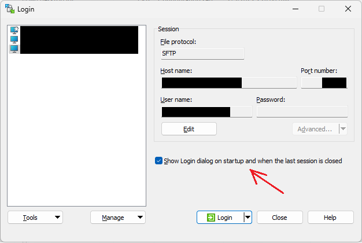Uncheck Show Login dialog on startup checkbox
This screenshot has width=362, height=243.
[159, 161]
